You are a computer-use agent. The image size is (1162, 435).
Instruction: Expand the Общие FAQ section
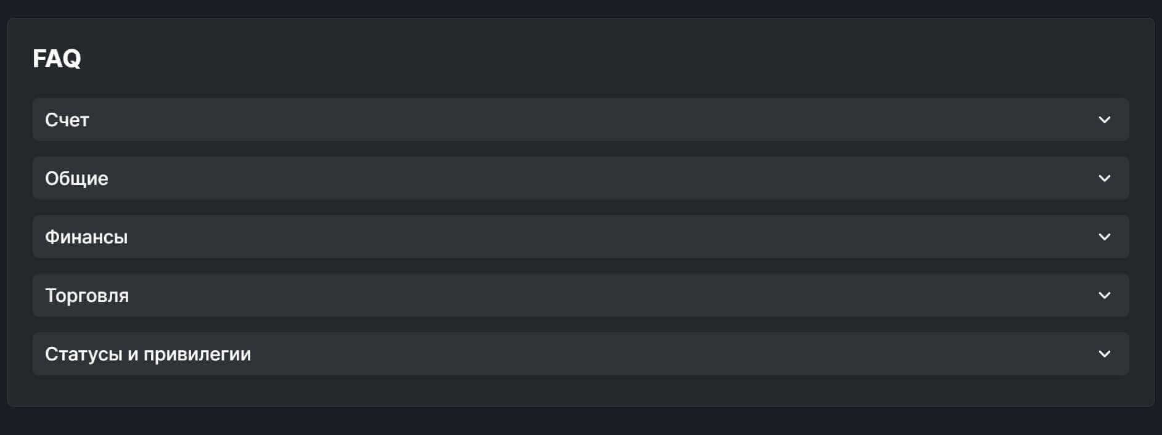[579, 178]
